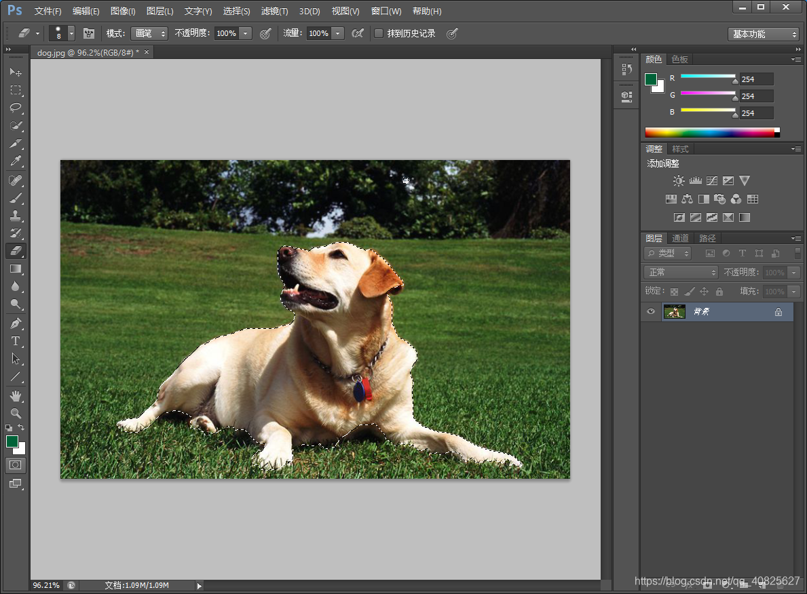807x594 pixels.
Task: Select the Line tool
Action: [16, 377]
